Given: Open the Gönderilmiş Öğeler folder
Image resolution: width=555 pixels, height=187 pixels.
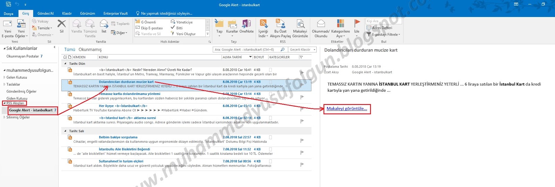Looking at the screenshot, I should tap(22, 91).
